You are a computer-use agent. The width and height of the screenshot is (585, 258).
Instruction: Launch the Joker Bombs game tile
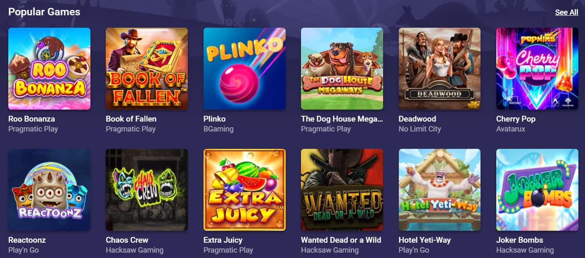(537, 190)
